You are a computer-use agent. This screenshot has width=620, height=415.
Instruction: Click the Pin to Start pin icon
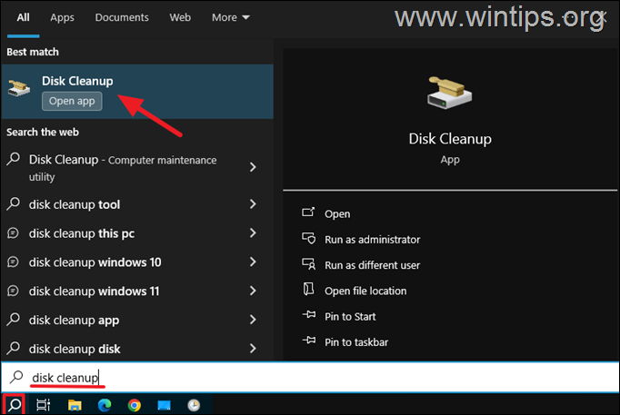(x=309, y=315)
